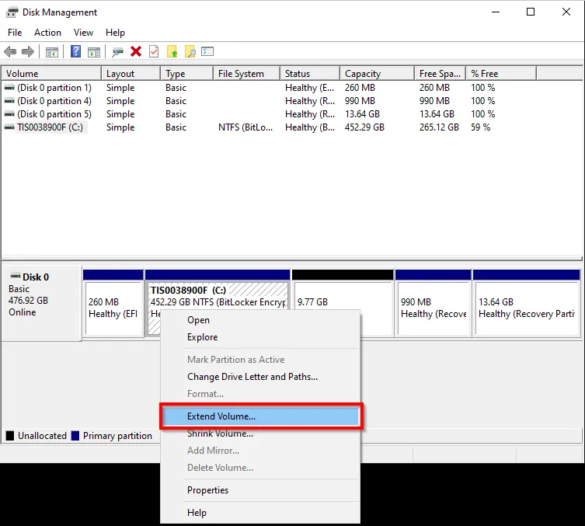Select the (Disk 0 partition 1) volume row
This screenshot has height=526, width=585.
point(269,88)
